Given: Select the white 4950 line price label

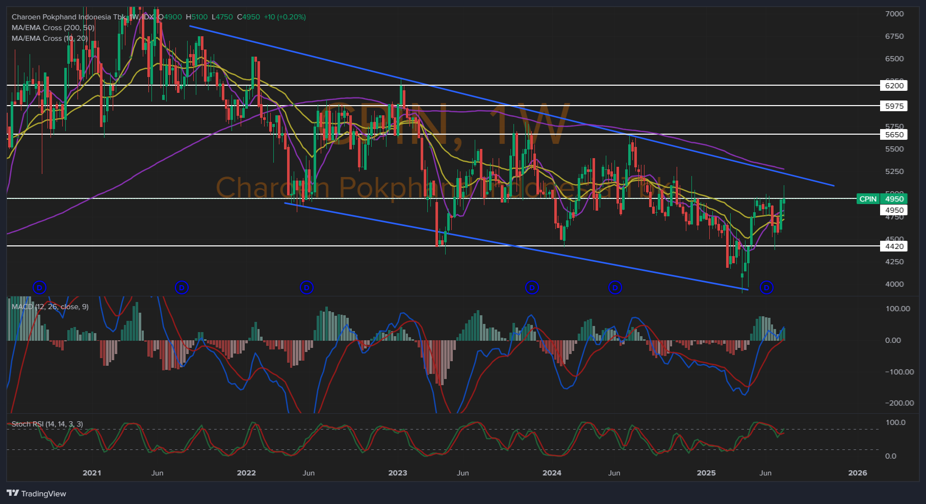Looking at the screenshot, I should point(894,210).
